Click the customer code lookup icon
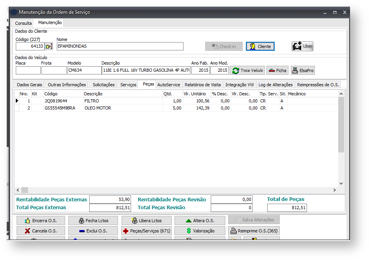 (x=49, y=46)
